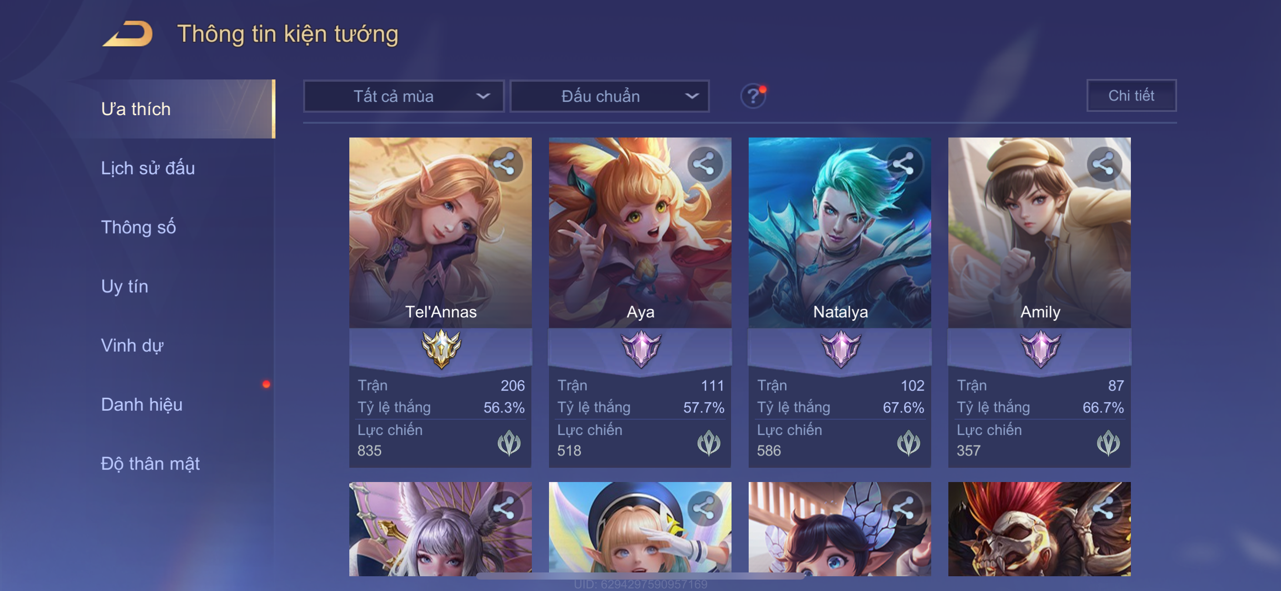Open the Uy tín tab

(124, 286)
